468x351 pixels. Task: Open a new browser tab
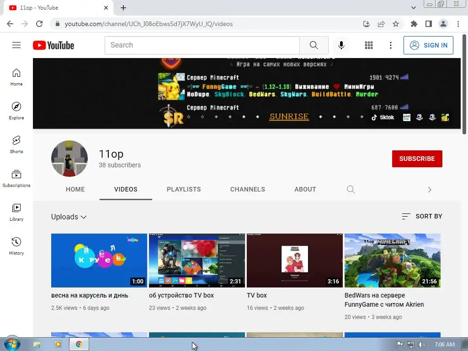pyautogui.click(x=123, y=8)
